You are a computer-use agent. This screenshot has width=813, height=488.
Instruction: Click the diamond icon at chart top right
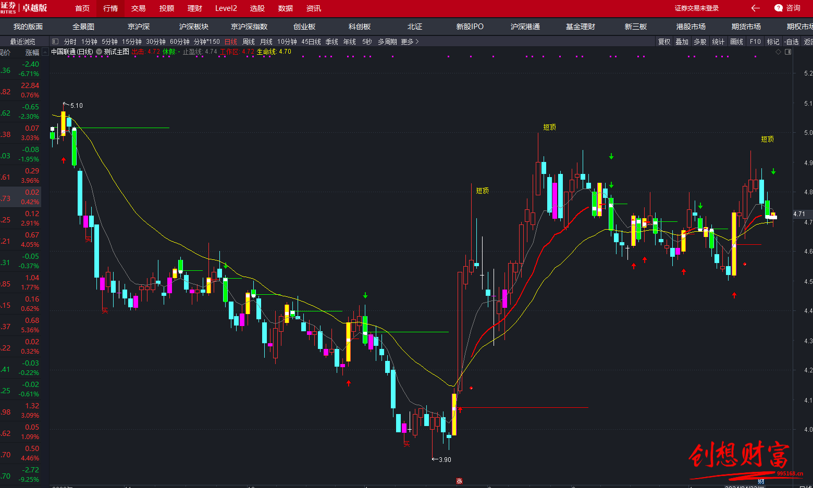pyautogui.click(x=779, y=52)
